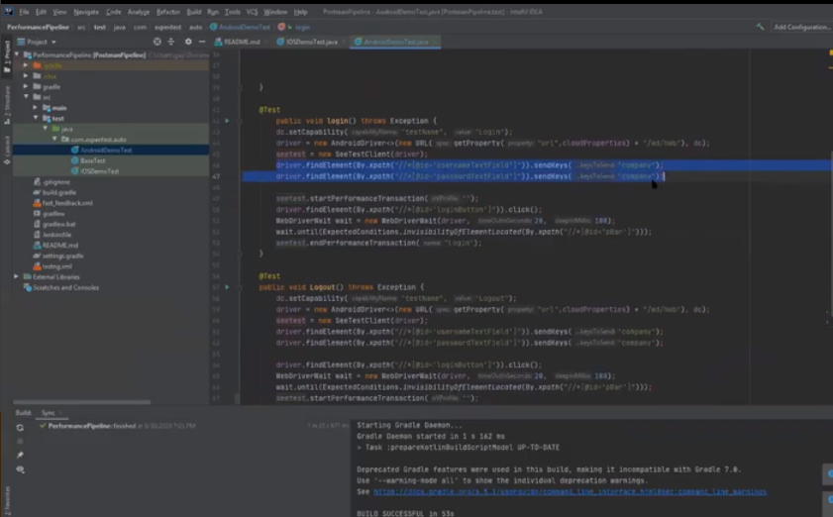Click the IntelliJ IDEA logo icon
Image resolution: width=833 pixels, height=517 pixels.
pos(9,12)
